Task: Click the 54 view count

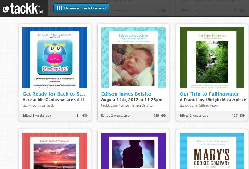Action: (79, 115)
